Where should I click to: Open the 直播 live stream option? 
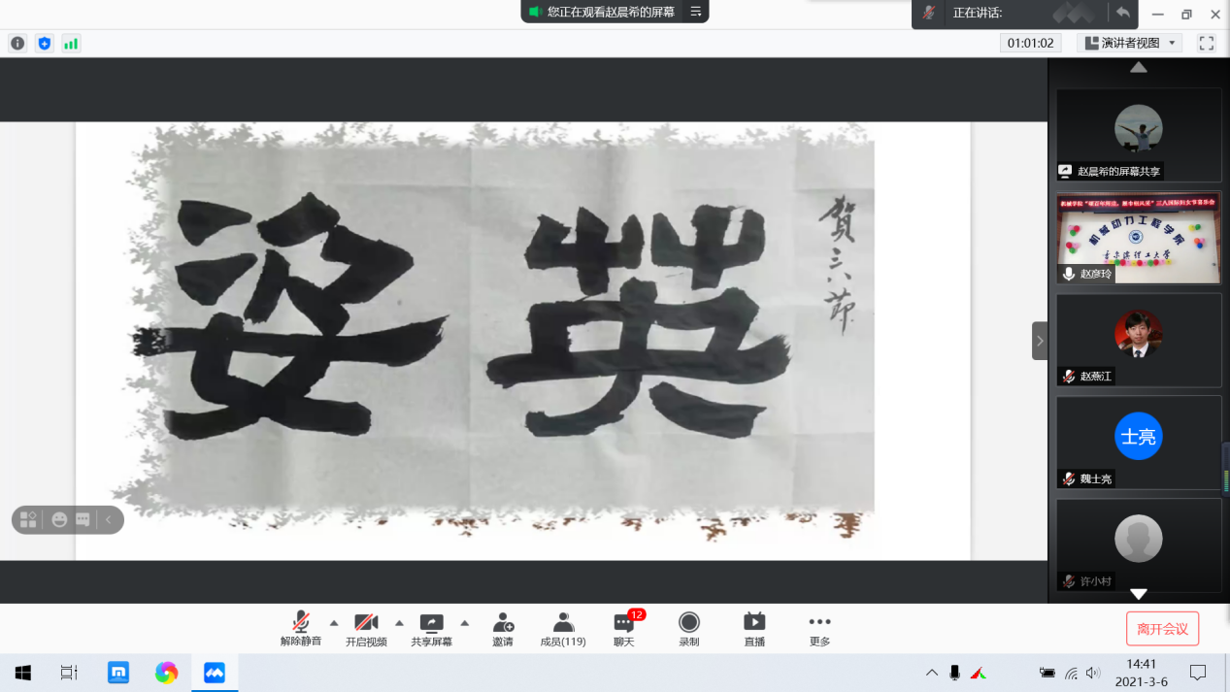pyautogui.click(x=754, y=629)
